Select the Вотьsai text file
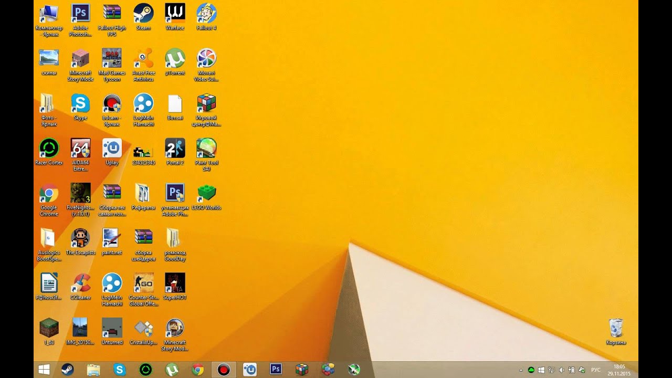 [175, 107]
